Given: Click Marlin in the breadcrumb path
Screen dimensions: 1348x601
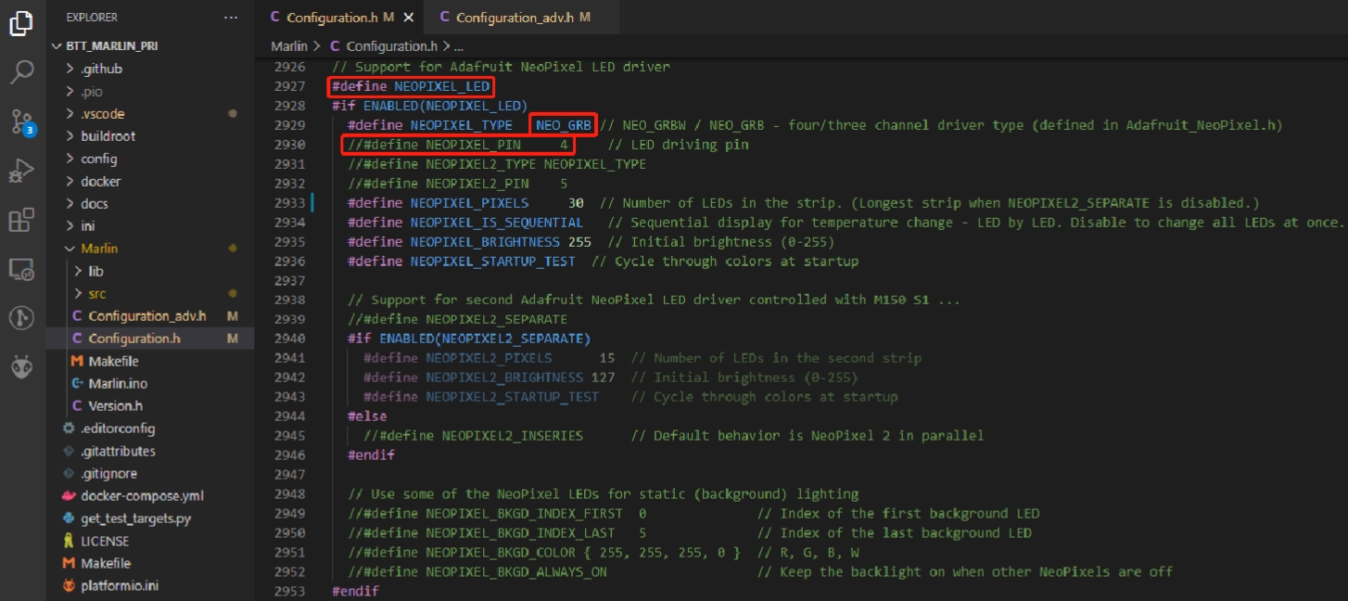Looking at the screenshot, I should click(288, 45).
